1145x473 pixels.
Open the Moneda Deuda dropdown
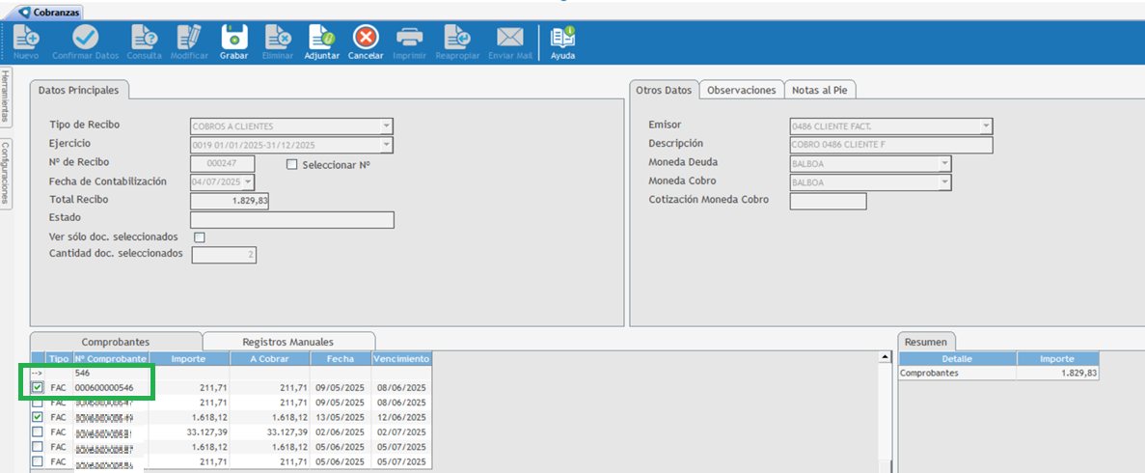point(944,163)
